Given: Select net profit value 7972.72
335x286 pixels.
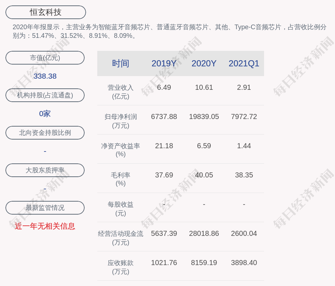Looking at the screenshot, I should (244, 116).
